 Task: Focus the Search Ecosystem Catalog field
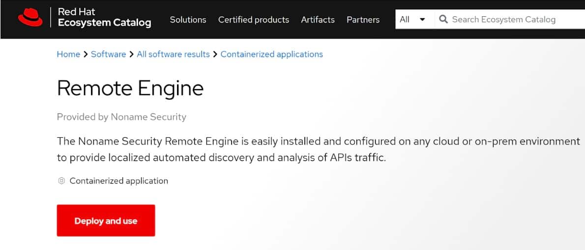coord(511,20)
